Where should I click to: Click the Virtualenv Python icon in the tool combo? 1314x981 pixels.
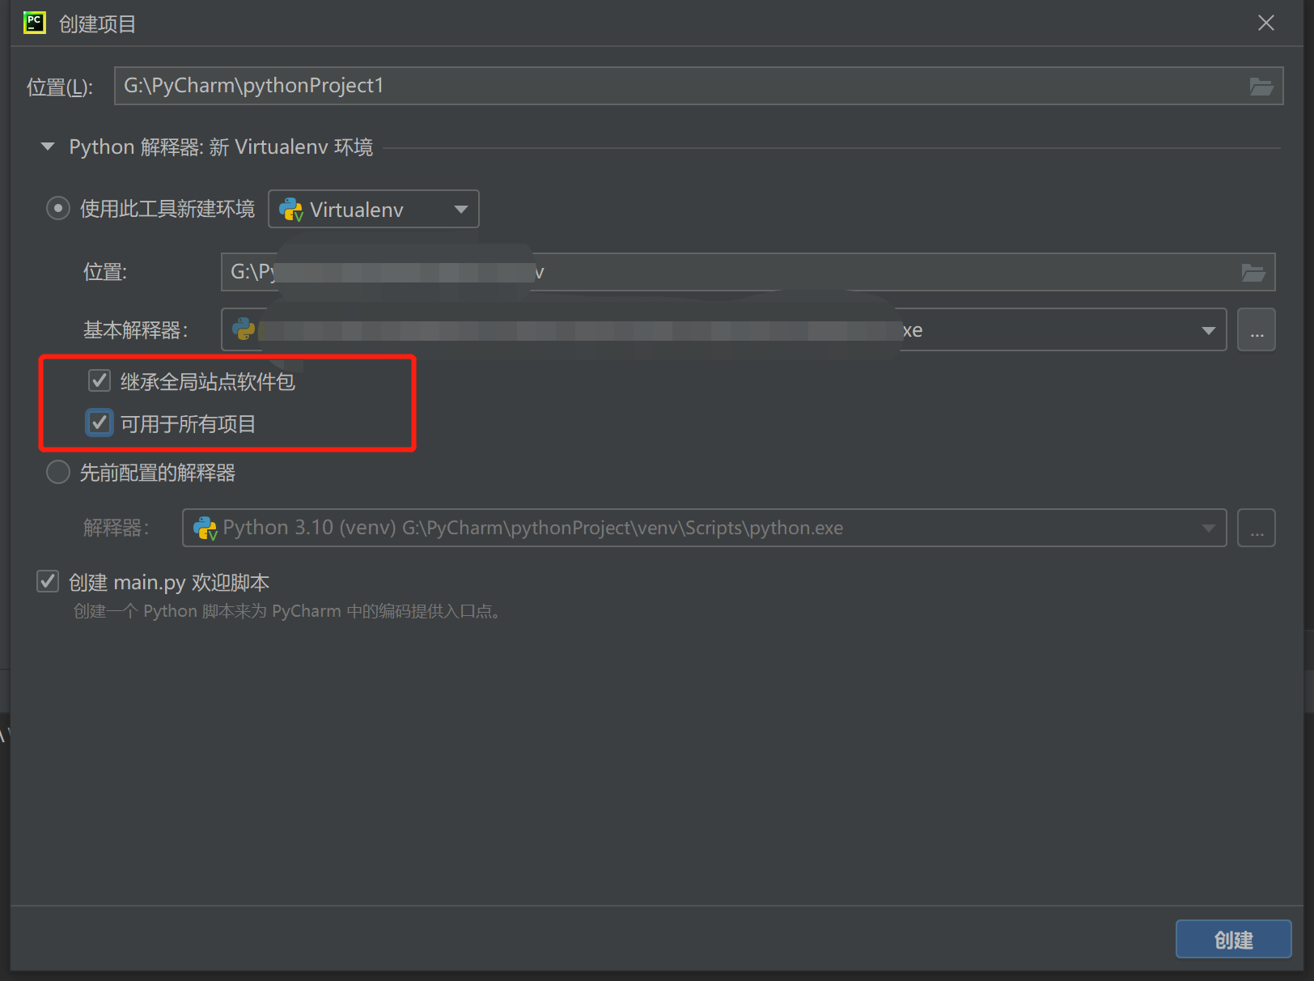click(290, 210)
